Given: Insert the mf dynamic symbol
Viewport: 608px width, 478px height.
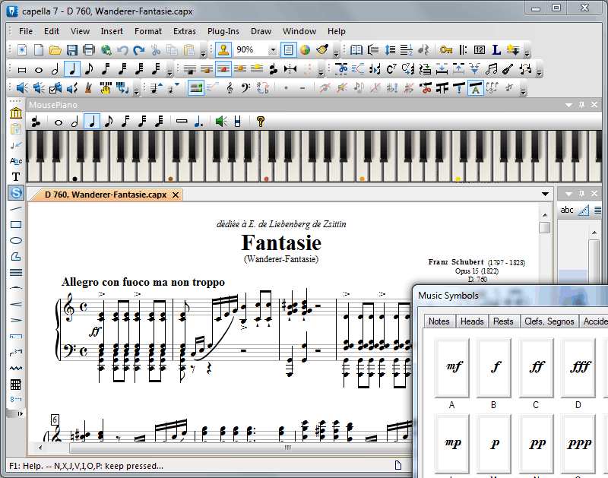Looking at the screenshot, I should click(452, 368).
